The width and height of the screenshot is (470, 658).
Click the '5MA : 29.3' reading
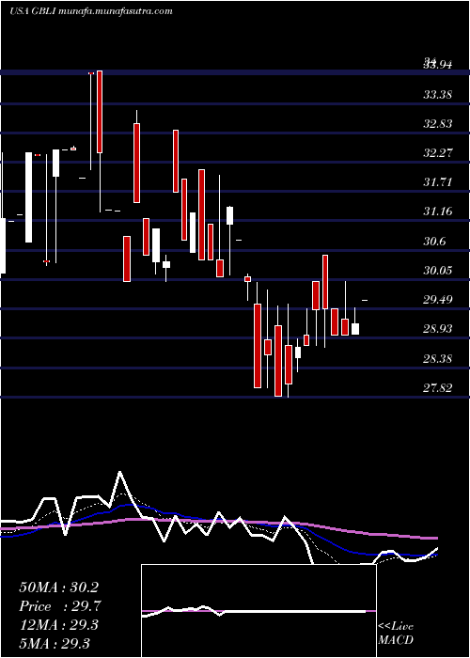pos(55,644)
